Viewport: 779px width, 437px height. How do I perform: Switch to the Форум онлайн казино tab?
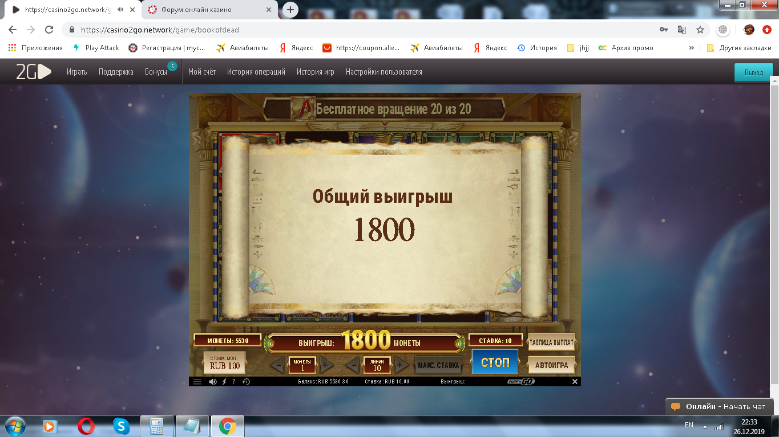click(x=209, y=10)
